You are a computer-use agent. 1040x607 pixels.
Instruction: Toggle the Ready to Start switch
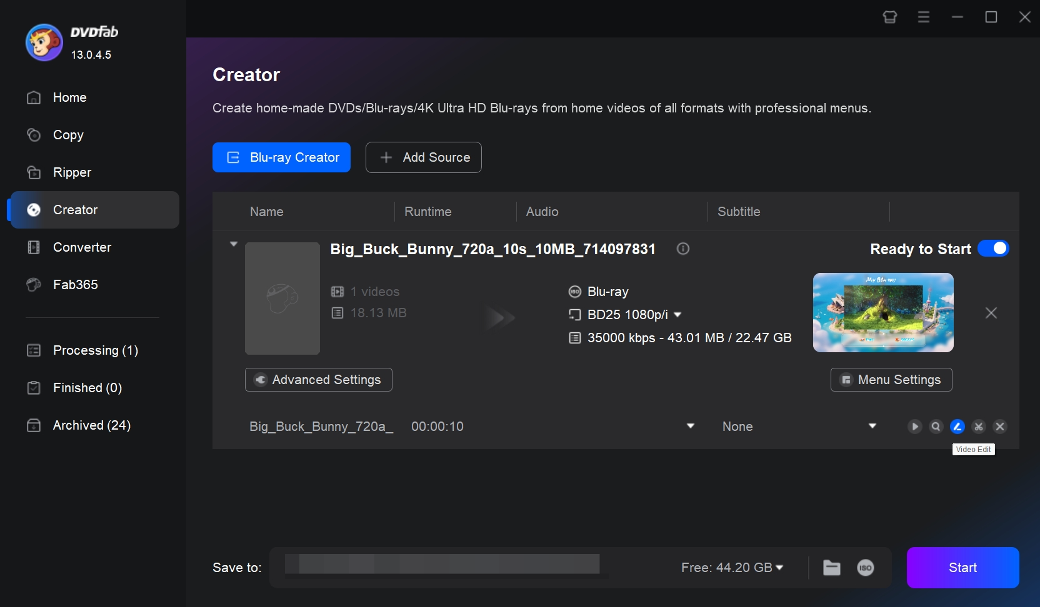tap(993, 249)
